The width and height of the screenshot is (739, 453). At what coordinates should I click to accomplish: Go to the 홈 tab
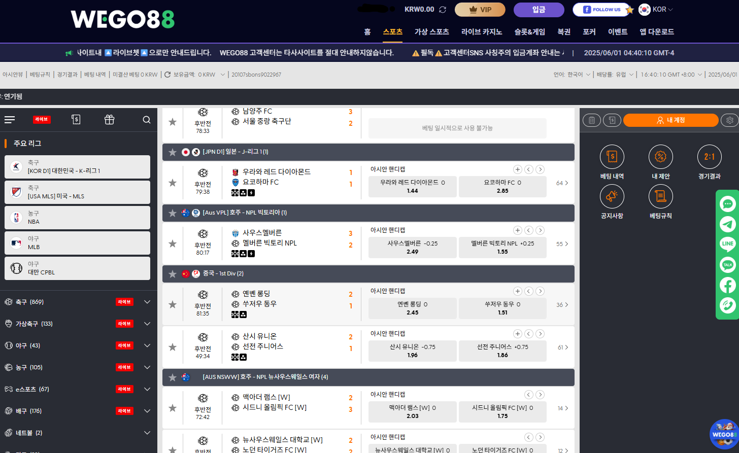pos(367,31)
